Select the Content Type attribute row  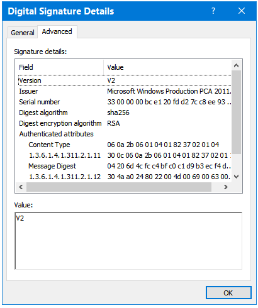[x=125, y=145]
